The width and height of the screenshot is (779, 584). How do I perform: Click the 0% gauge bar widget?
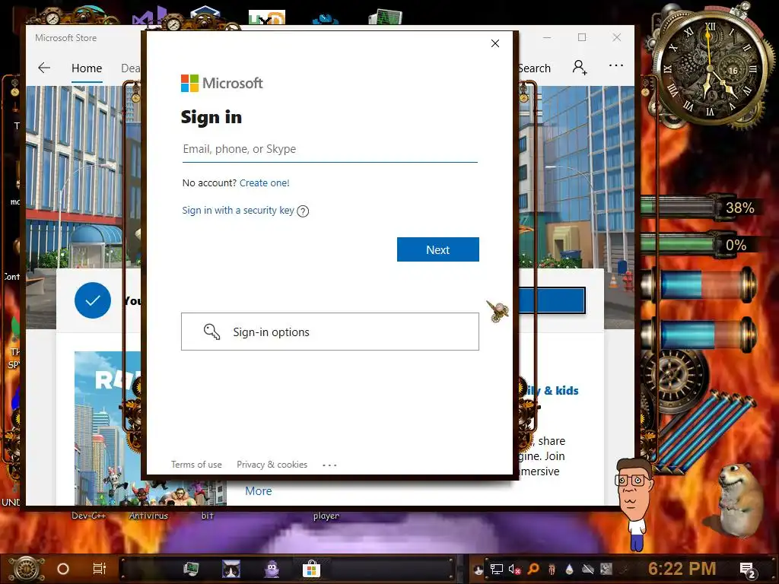pyautogui.click(x=698, y=245)
